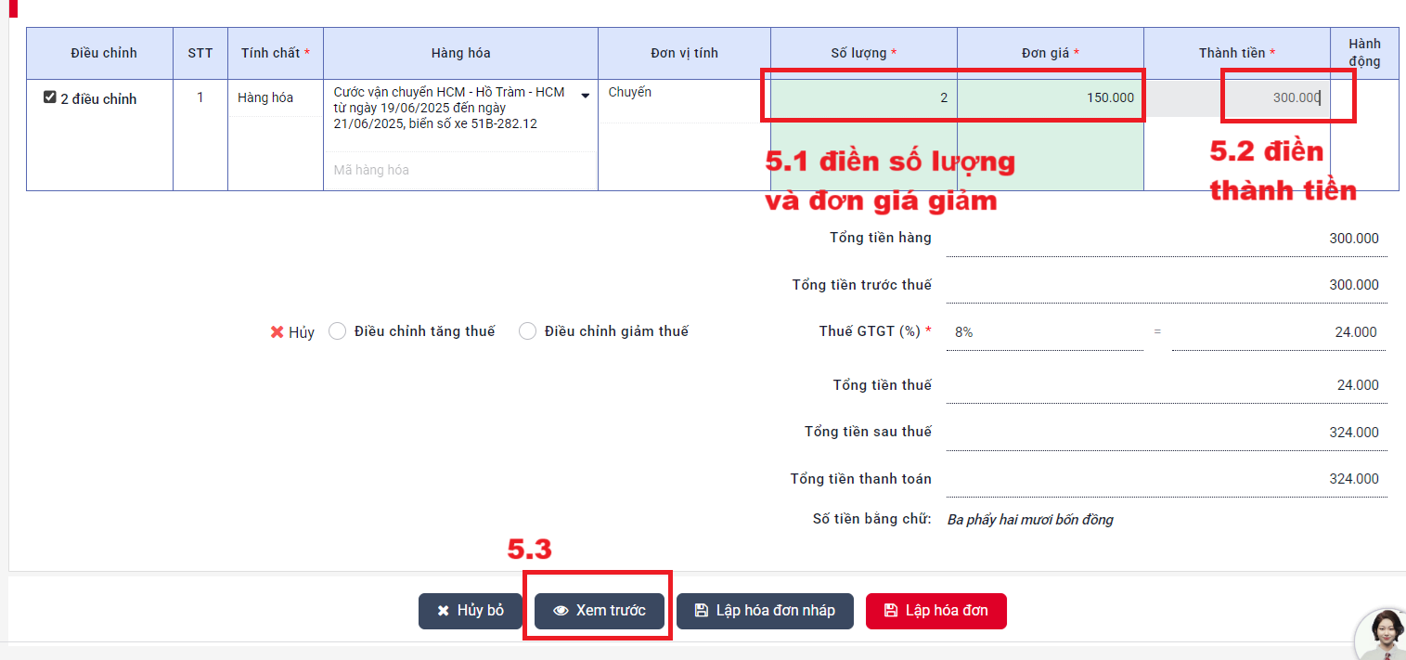Tick the '2 điều chỉnh' checkbox
Screen dimensions: 1406x660
pyautogui.click(x=50, y=97)
